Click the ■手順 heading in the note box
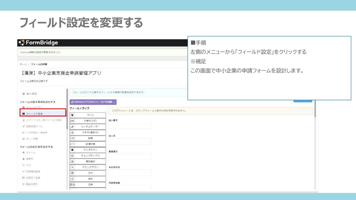This screenshot has height=200, width=356. point(199,43)
